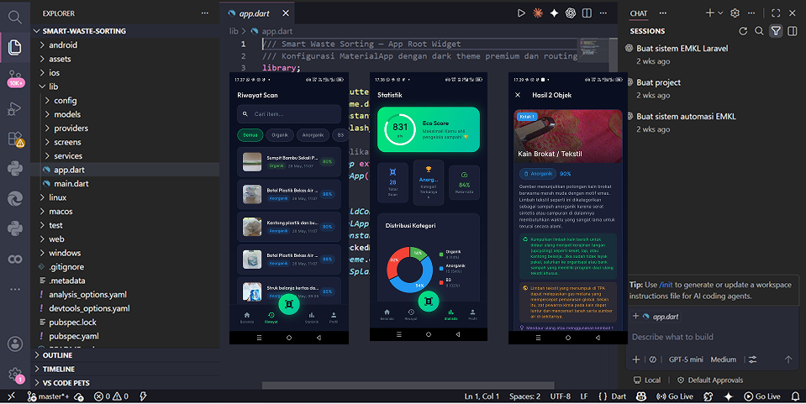This screenshot has width=806, height=404.
Task: Change language mode Dart in status bar
Action: click(x=619, y=396)
